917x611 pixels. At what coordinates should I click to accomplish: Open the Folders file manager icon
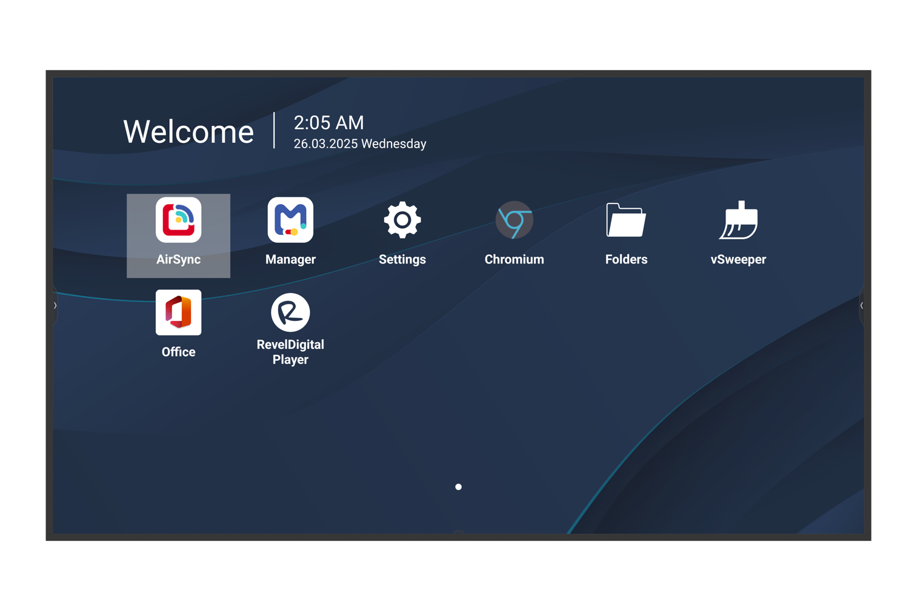pos(626,220)
